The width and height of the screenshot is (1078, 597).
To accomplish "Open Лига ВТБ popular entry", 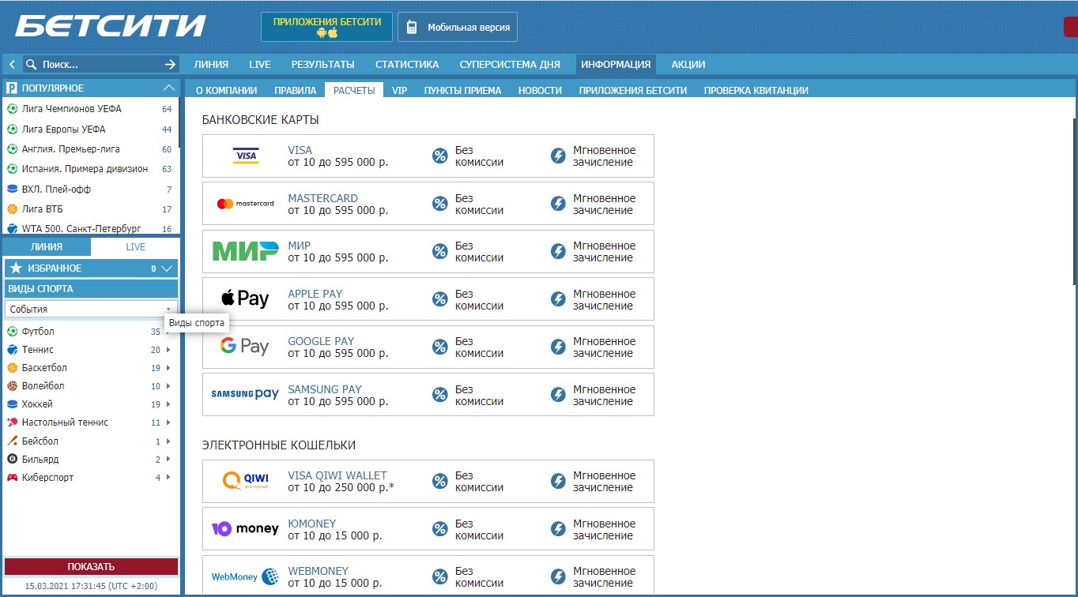I will pyautogui.click(x=43, y=209).
